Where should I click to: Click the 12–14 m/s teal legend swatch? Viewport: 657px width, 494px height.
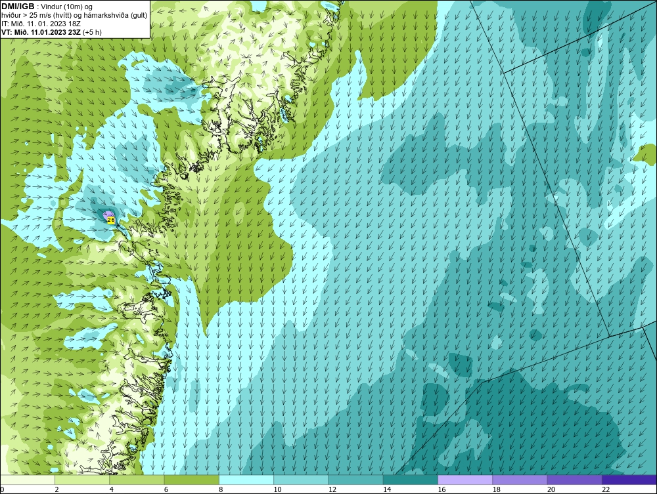(x=355, y=480)
